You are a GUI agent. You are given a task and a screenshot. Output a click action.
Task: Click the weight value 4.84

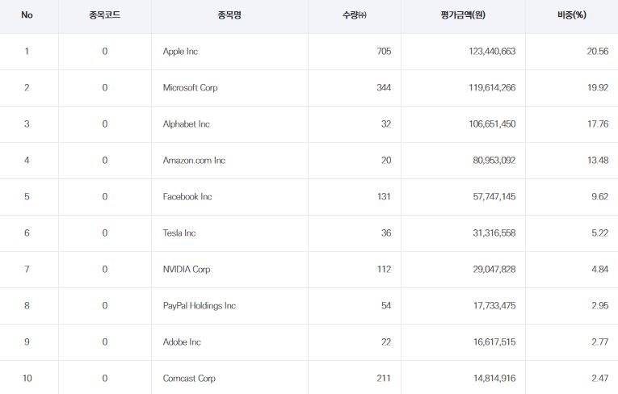pos(600,269)
